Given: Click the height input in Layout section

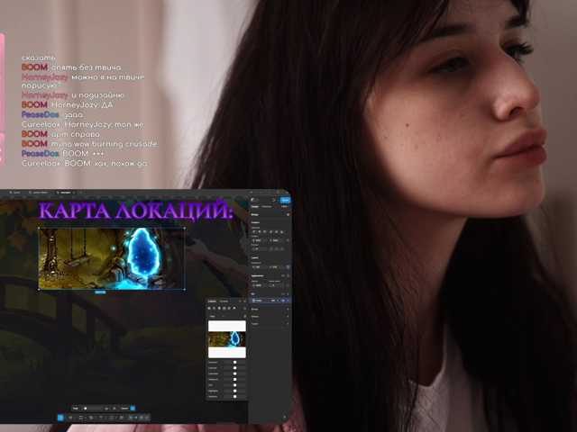Looking at the screenshot, I should coord(276,267).
